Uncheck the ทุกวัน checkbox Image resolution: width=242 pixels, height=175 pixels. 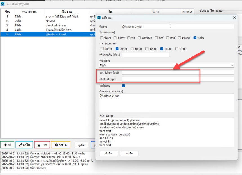(195, 38)
